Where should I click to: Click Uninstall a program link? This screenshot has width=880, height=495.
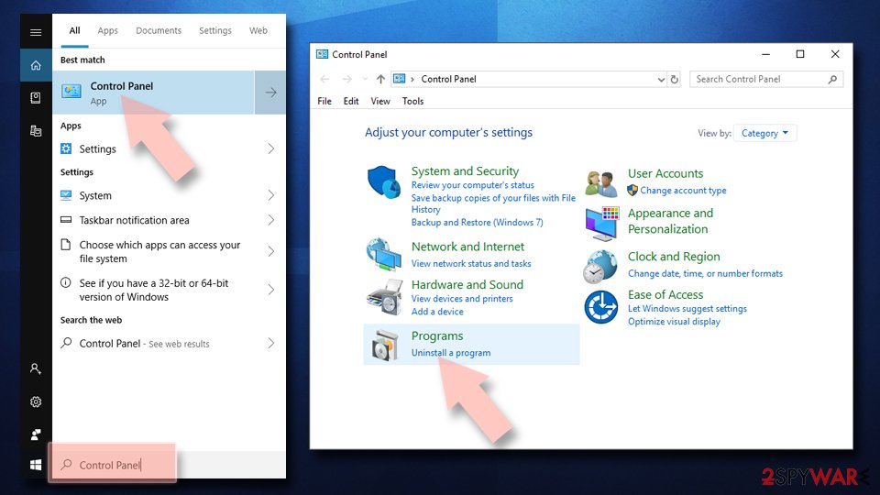click(451, 352)
